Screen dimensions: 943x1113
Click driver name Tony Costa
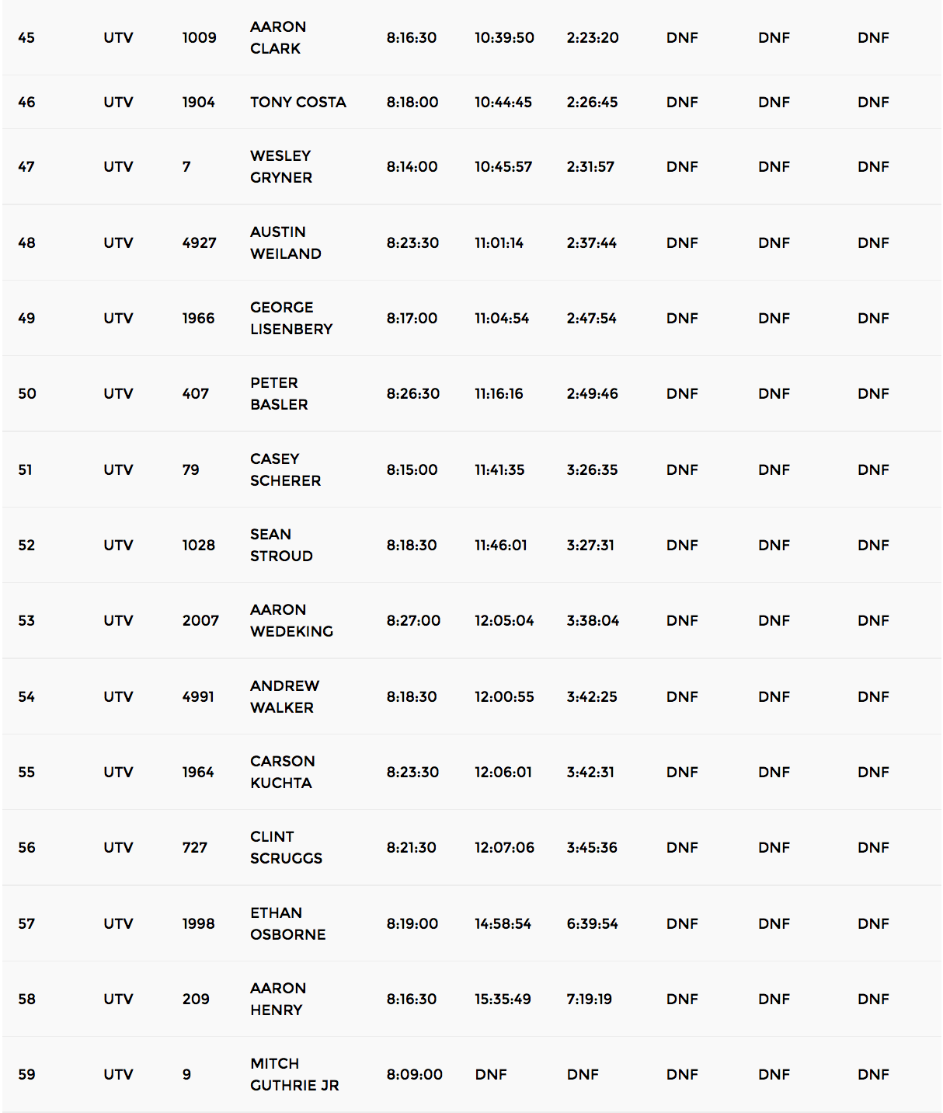click(x=298, y=102)
